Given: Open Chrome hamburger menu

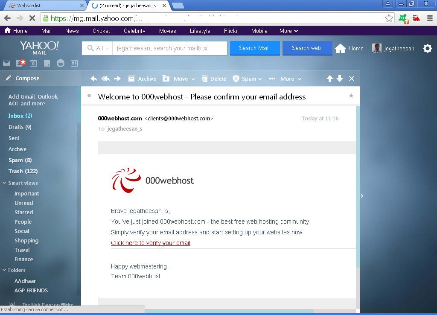Looking at the screenshot, I should tap(430, 18).
